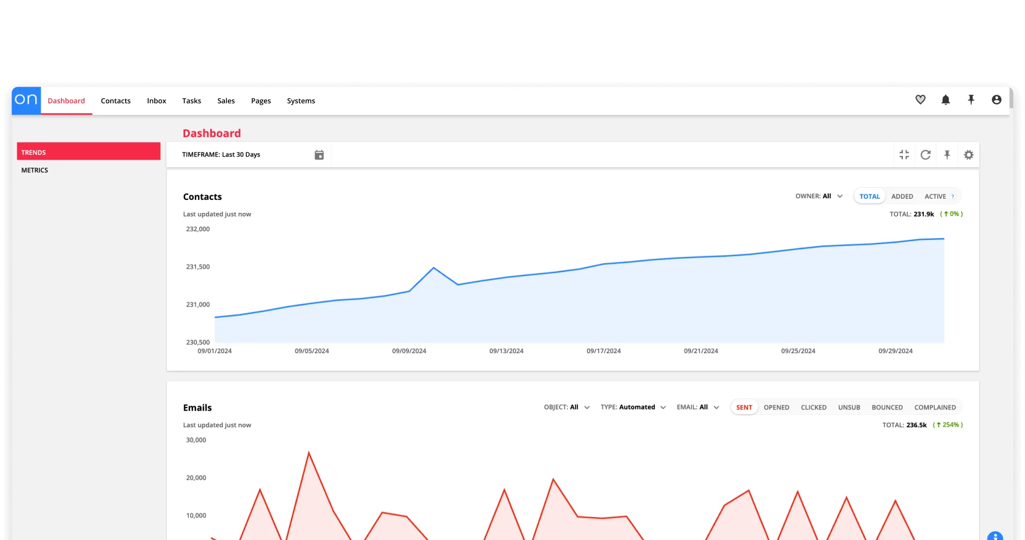Open the user account profile icon

(997, 100)
